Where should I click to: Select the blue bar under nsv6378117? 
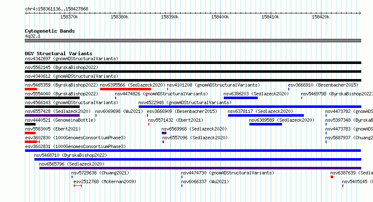point(266,115)
